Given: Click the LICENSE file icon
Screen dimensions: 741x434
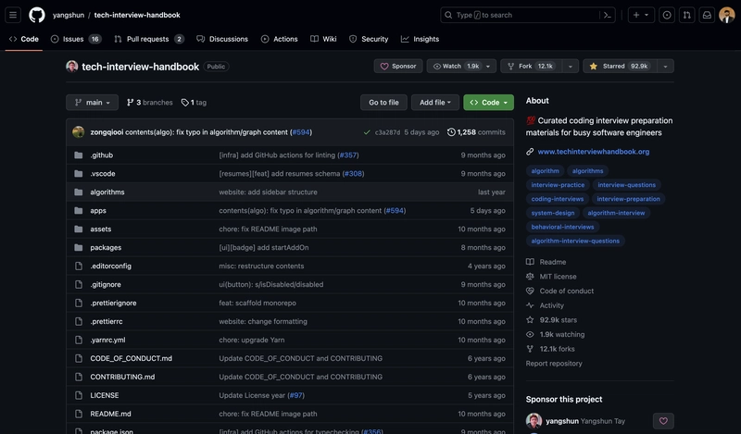Looking at the screenshot, I should tap(79, 396).
